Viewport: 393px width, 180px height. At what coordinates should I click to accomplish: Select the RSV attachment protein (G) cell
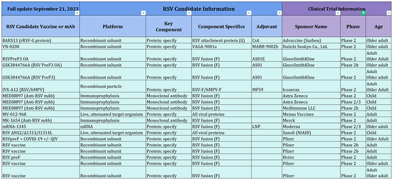222,40
